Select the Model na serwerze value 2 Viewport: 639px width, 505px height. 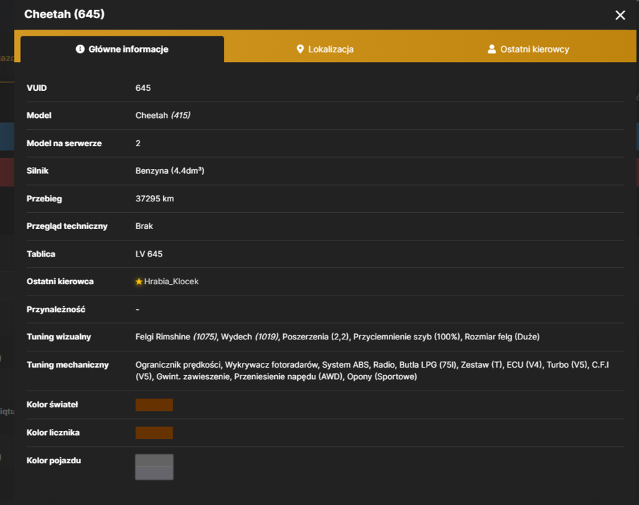(x=138, y=143)
